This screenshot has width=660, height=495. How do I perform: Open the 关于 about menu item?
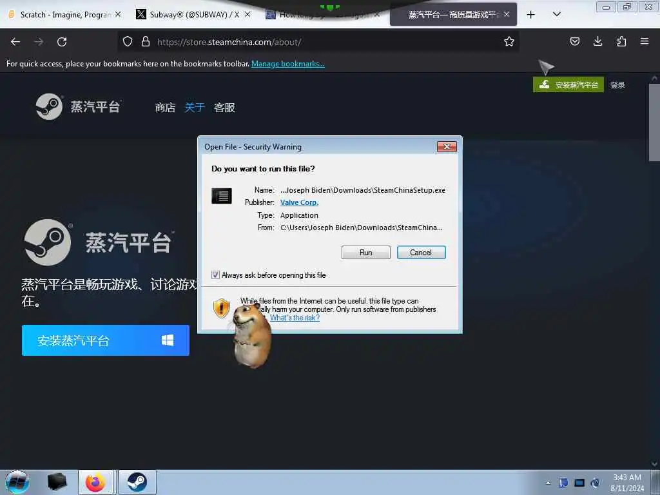point(195,108)
